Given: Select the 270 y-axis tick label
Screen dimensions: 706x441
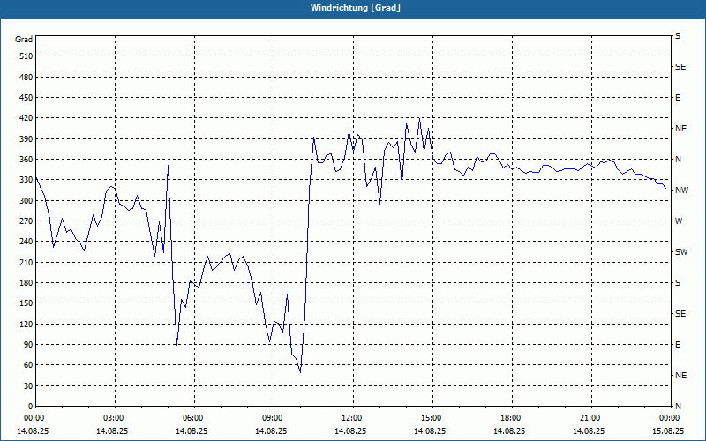Looking at the screenshot, I should point(26,221).
